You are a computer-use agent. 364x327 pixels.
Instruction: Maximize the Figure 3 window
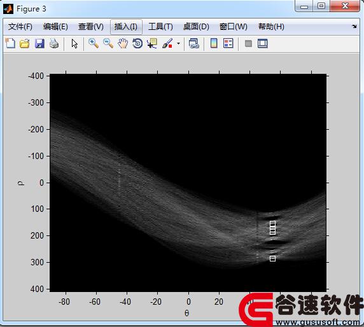pyautogui.click(x=321, y=6)
